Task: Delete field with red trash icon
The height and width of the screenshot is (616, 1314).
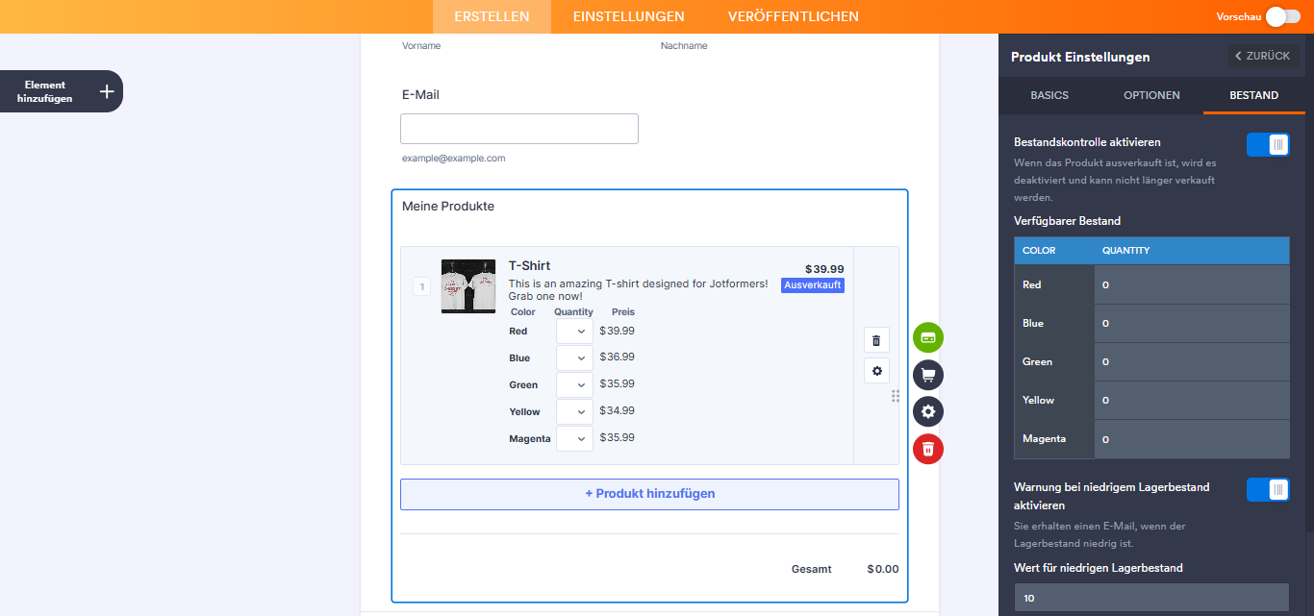Action: [x=928, y=449]
